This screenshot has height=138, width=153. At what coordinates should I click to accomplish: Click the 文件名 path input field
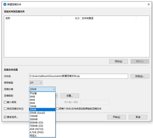point(79,76)
